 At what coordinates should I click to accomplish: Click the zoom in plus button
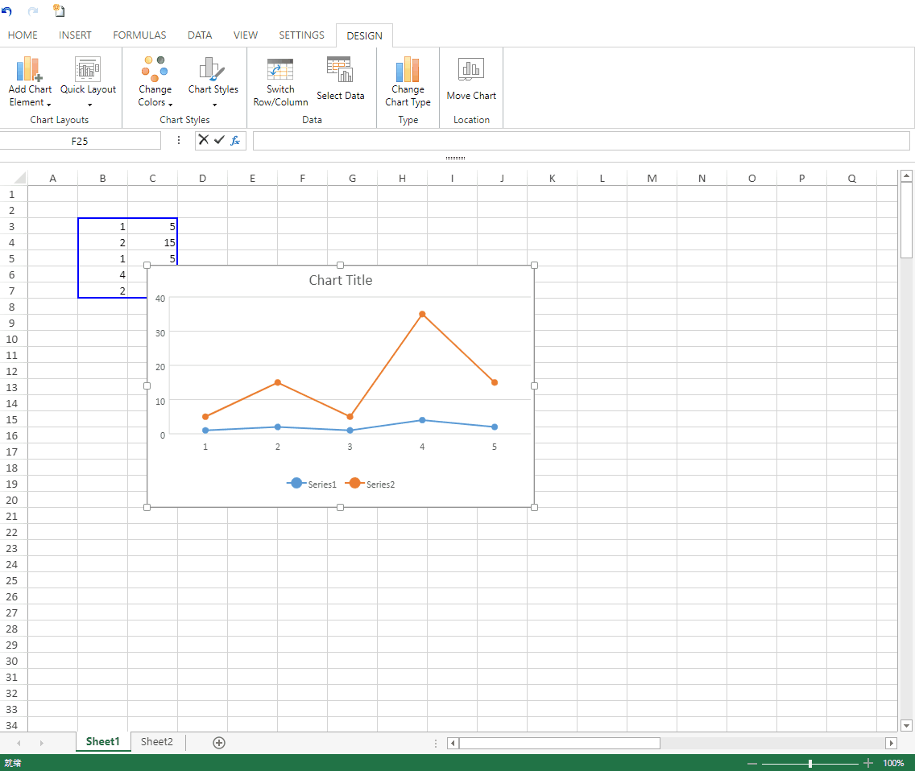[868, 763]
